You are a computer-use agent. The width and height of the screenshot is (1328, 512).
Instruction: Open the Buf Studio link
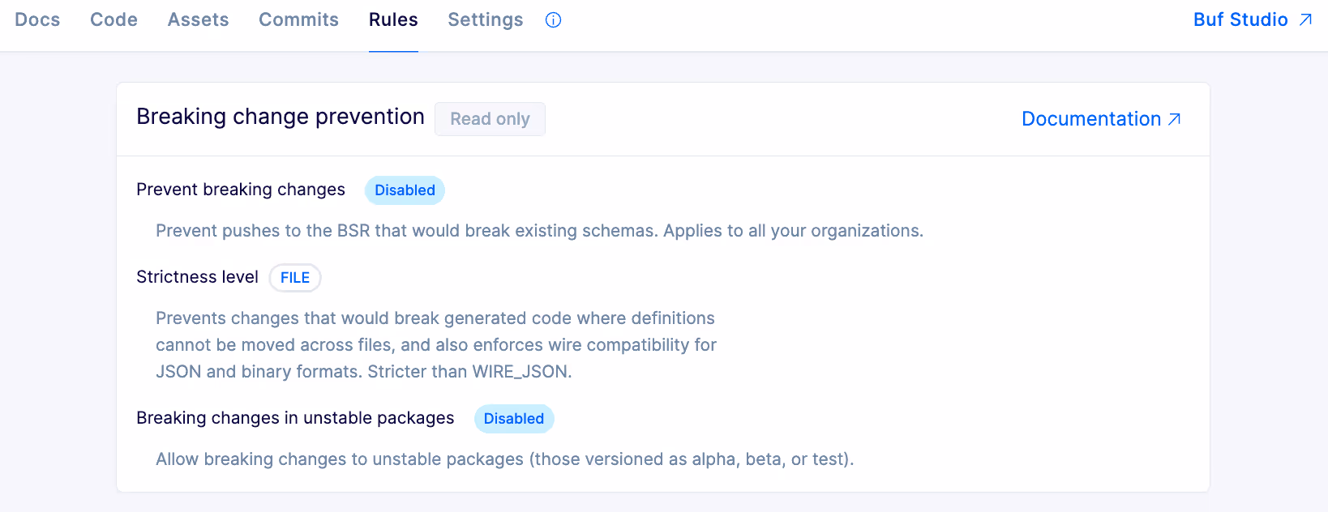coord(1240,19)
